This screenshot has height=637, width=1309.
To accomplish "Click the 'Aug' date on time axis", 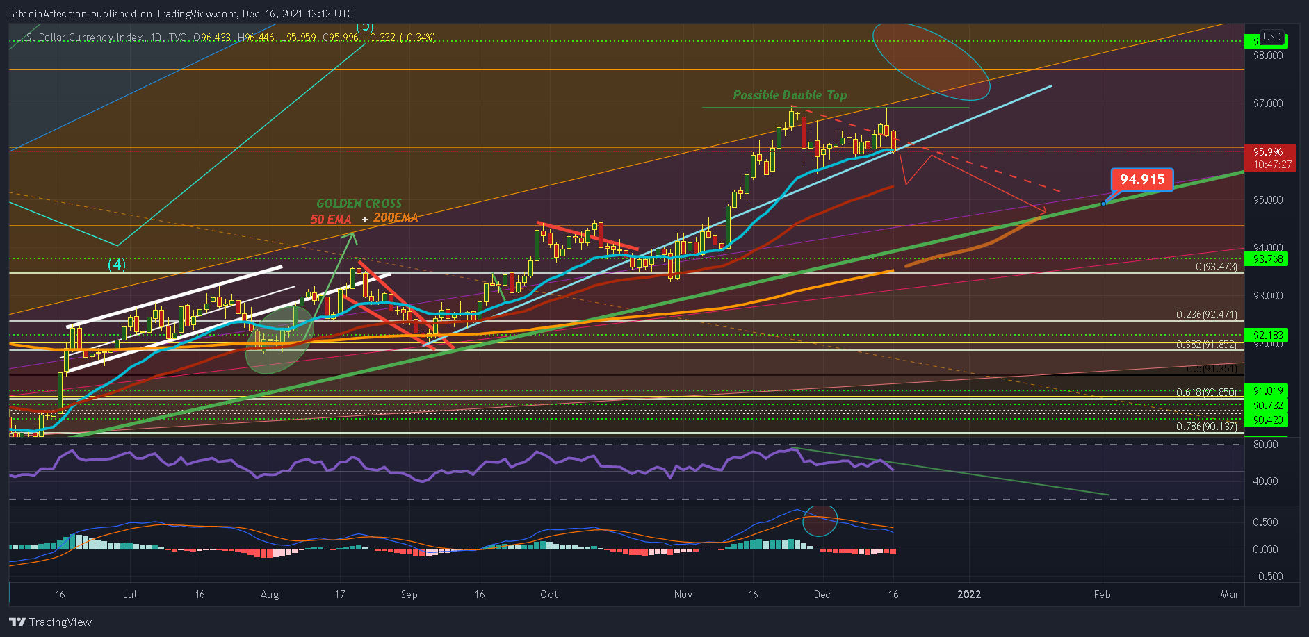I will click(270, 595).
